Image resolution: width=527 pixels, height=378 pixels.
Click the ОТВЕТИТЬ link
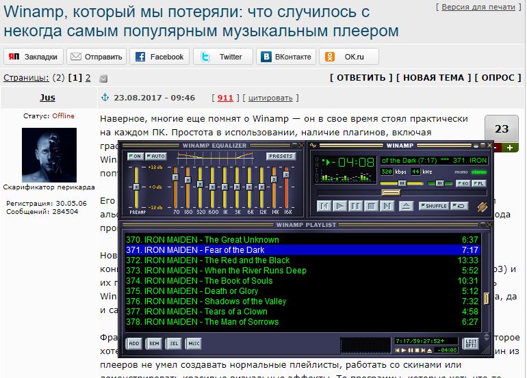(361, 77)
